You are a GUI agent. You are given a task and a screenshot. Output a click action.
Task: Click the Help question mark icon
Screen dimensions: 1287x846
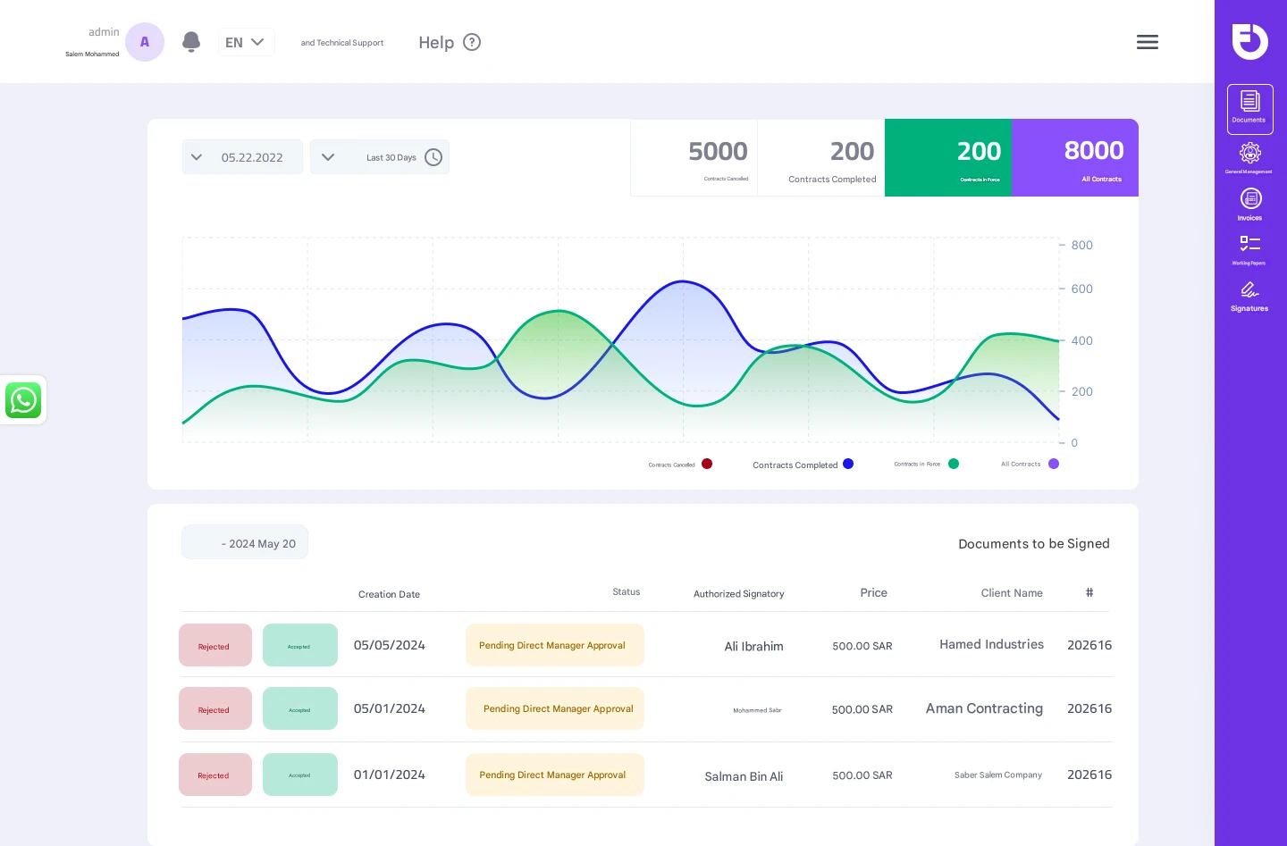pyautogui.click(x=472, y=42)
